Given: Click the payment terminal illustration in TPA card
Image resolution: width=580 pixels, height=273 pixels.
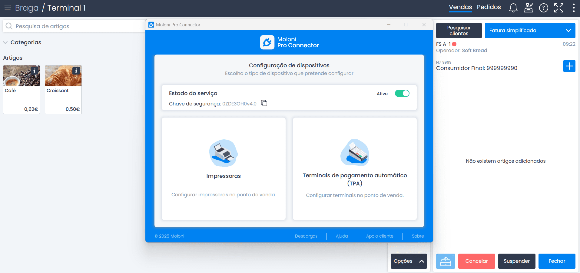Looking at the screenshot, I should 355,152.
